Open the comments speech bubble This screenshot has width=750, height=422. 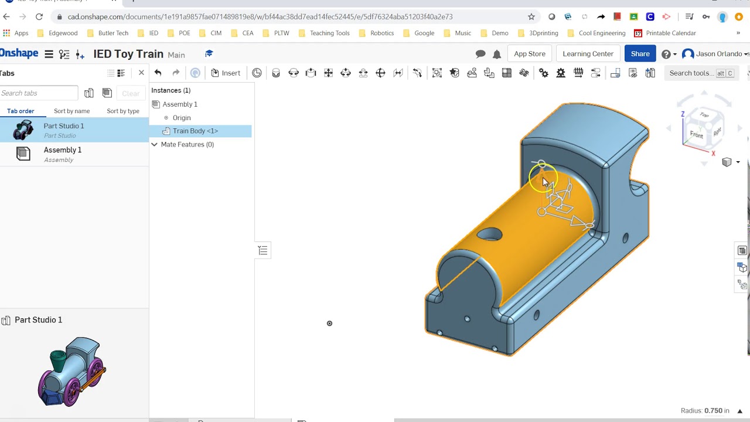coord(480,54)
